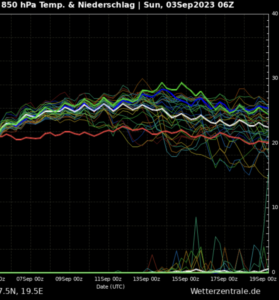The height and width of the screenshot is (300, 279).
Task: Select the 09Sep 00z date tick label
Action: click(69, 279)
